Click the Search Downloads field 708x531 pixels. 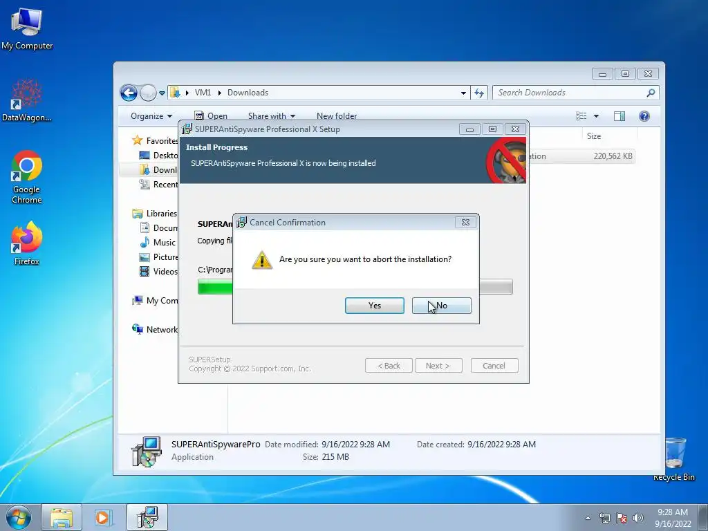576,93
